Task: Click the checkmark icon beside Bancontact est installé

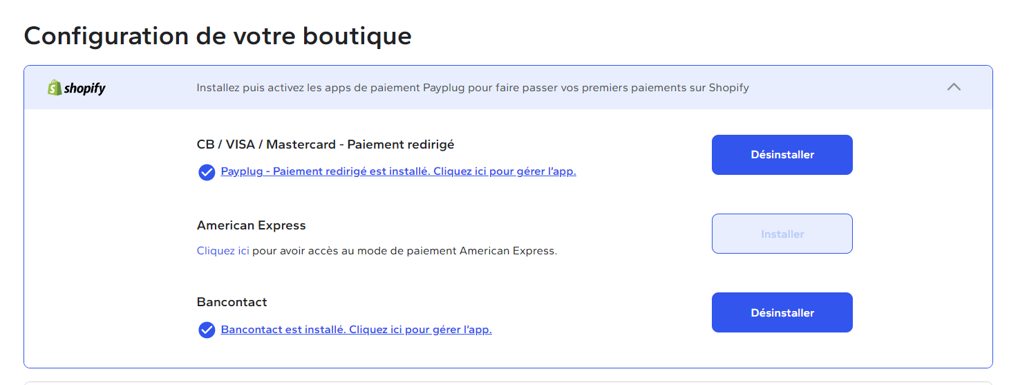Action: [207, 330]
